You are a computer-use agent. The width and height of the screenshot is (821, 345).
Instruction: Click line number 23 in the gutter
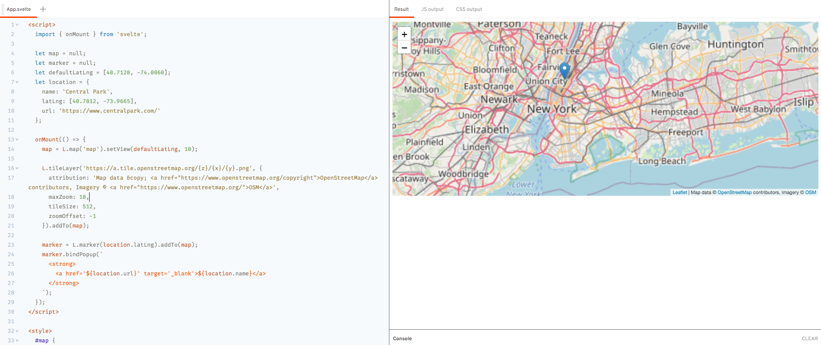pyautogui.click(x=11, y=245)
